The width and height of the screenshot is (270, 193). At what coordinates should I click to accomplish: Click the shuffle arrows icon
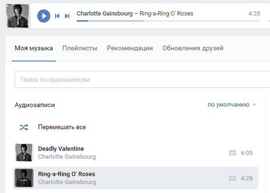[24, 127]
